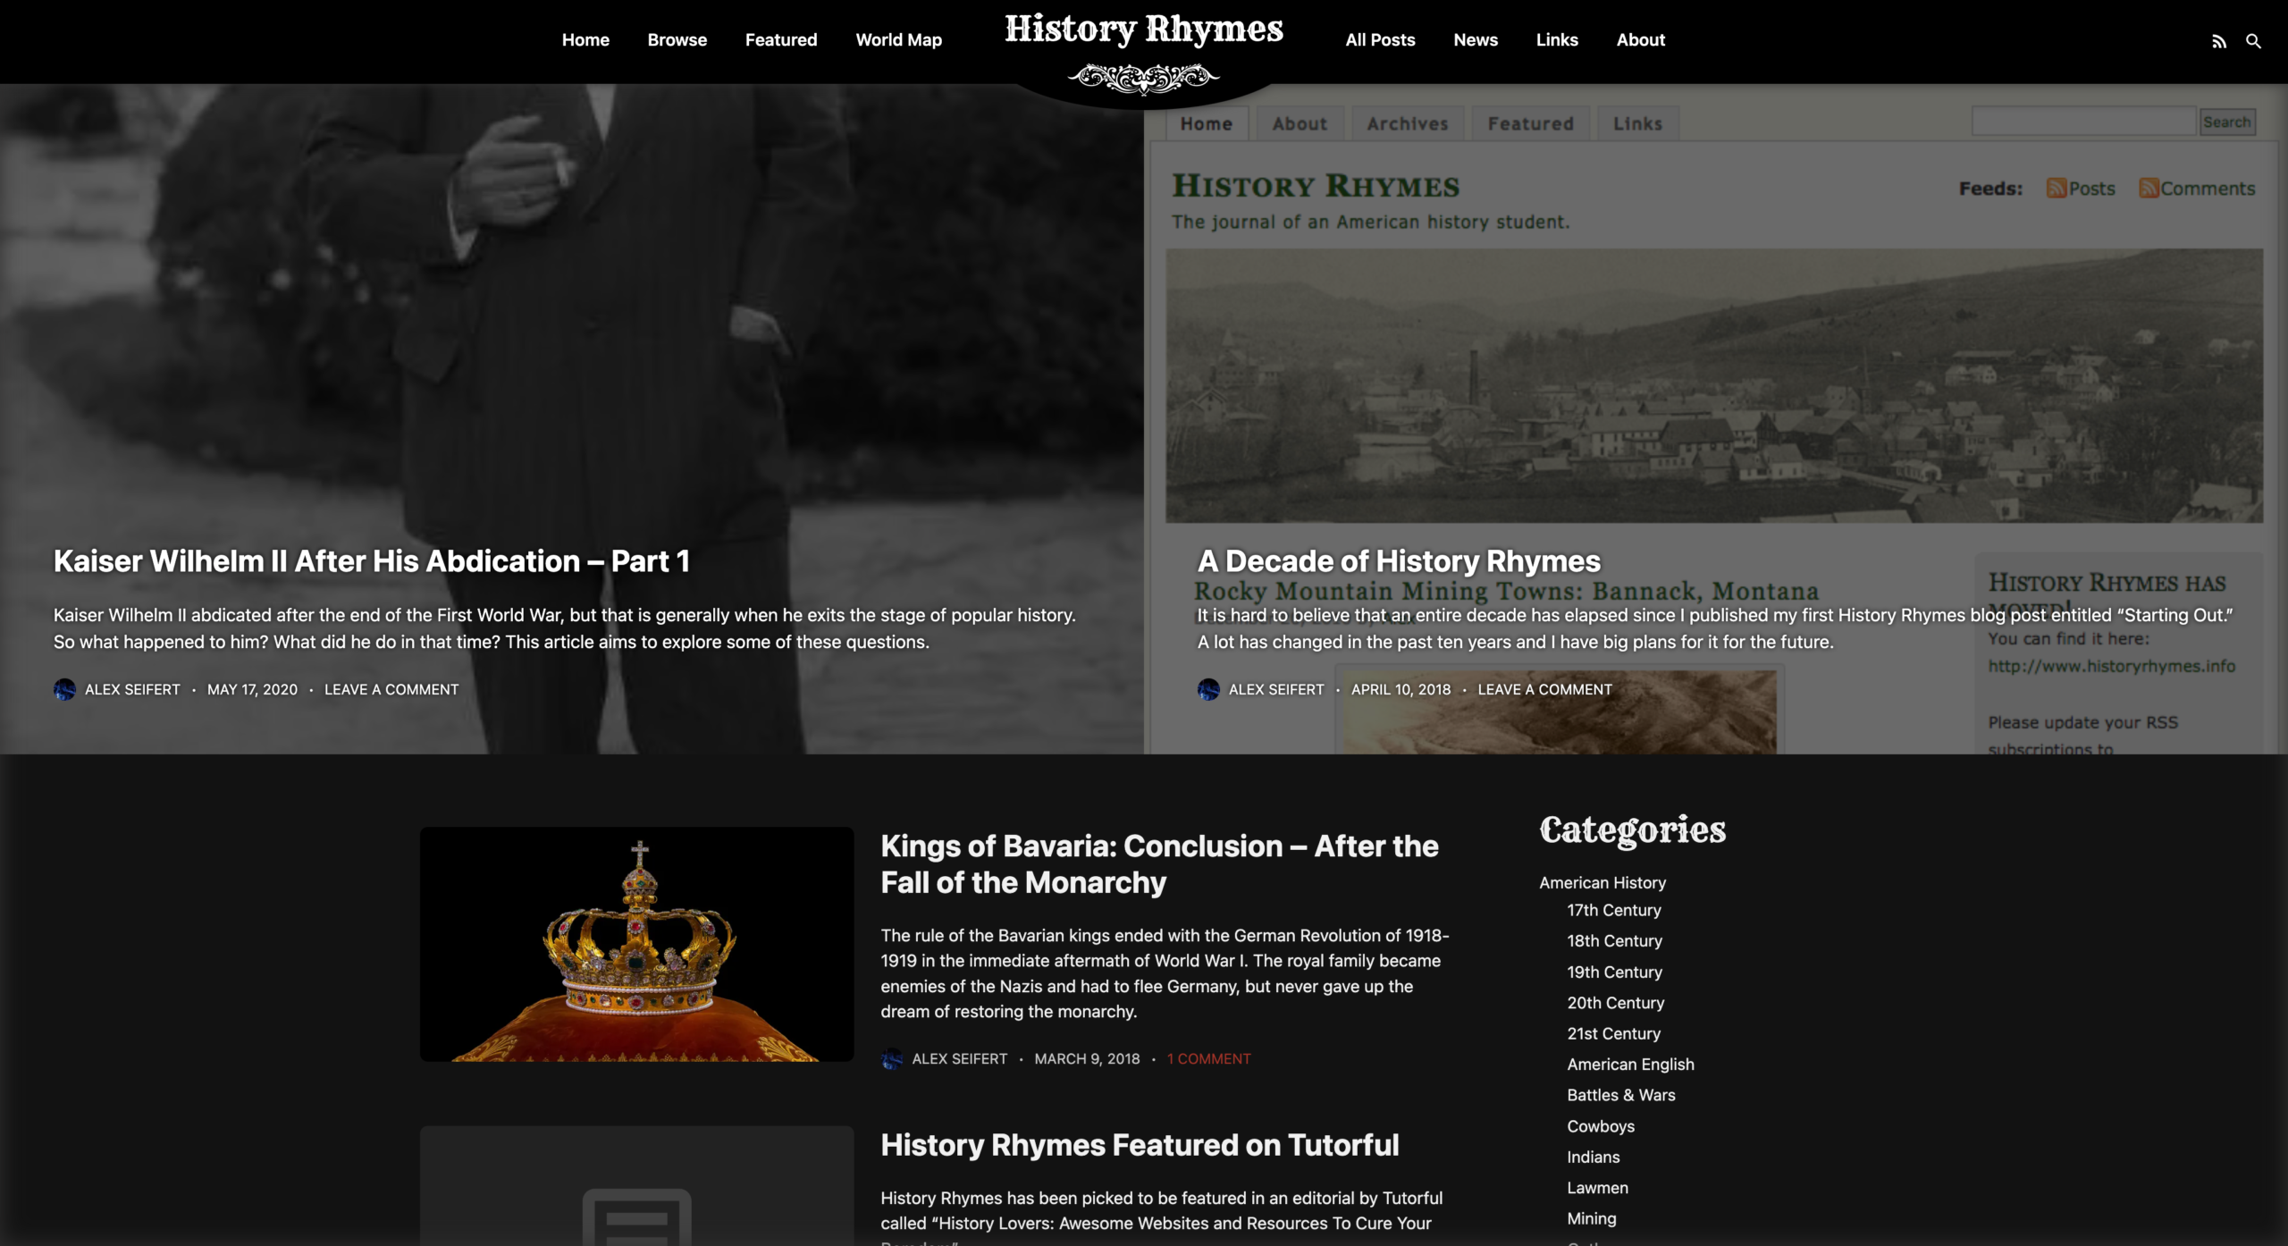This screenshot has height=1246, width=2288.
Task: Open Kings of Bavaria: Conclusion post title
Action: coord(1159,864)
